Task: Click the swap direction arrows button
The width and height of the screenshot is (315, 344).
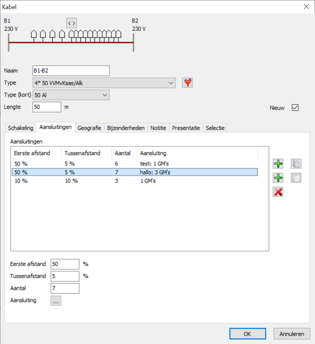Action: [x=71, y=23]
